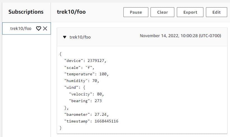The width and height of the screenshot is (230, 137).
Task: Click the "humidity": 70 line
Action: pos(82,81)
